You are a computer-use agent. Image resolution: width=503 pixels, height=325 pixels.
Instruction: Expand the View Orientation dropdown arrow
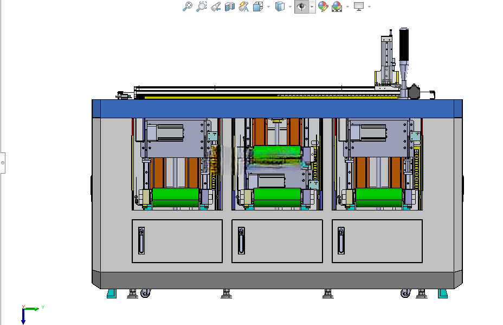pyautogui.click(x=268, y=7)
